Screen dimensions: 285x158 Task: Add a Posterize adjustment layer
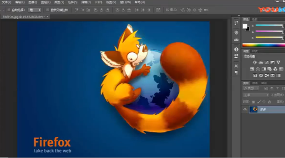(261, 76)
